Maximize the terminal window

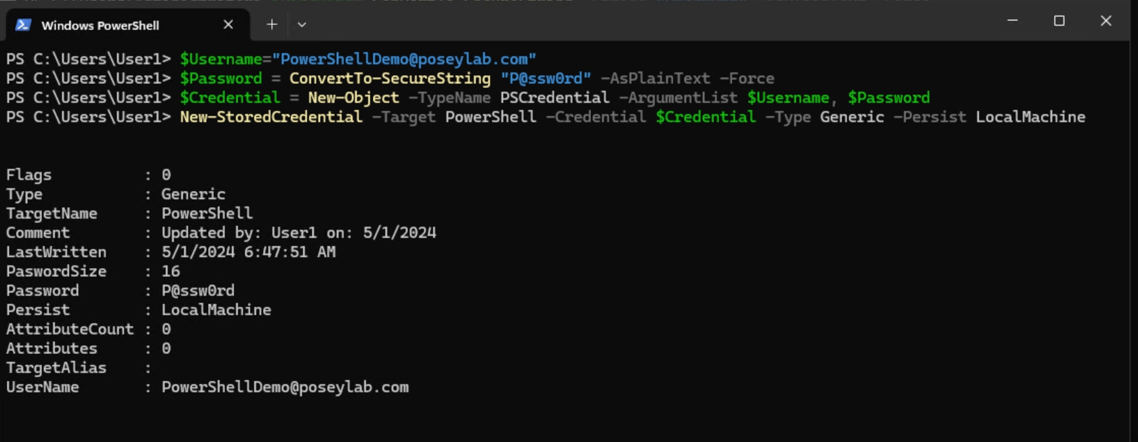(x=1059, y=21)
